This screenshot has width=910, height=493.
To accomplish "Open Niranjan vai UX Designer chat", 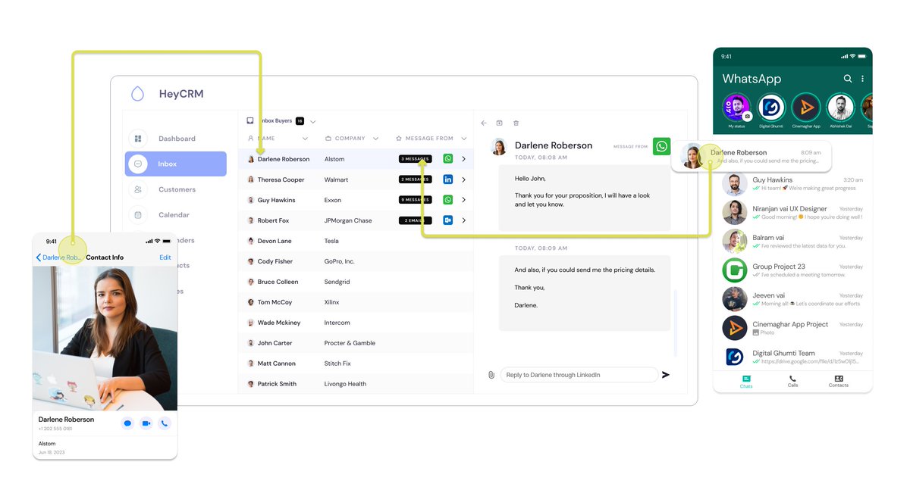I will 792,213.
